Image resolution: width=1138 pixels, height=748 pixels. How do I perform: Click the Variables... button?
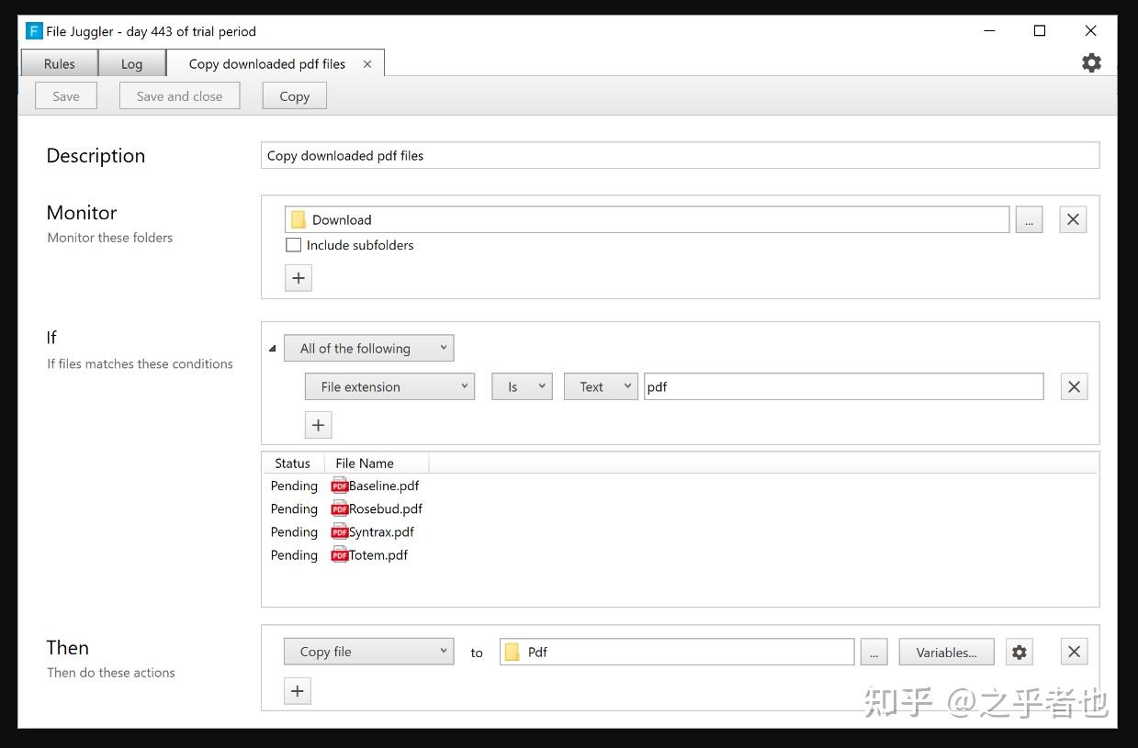coord(946,652)
